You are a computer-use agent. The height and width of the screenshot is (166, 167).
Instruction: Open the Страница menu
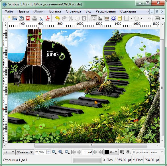point(73,11)
